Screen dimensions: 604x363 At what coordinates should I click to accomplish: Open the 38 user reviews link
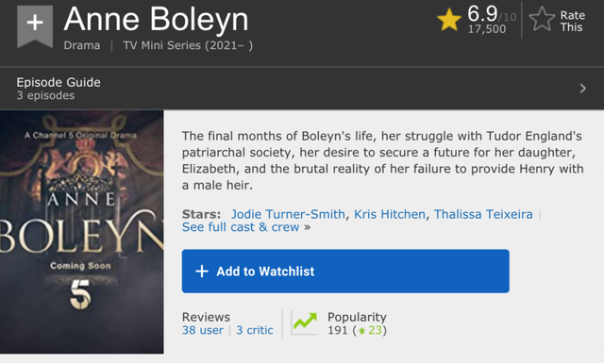(x=203, y=330)
